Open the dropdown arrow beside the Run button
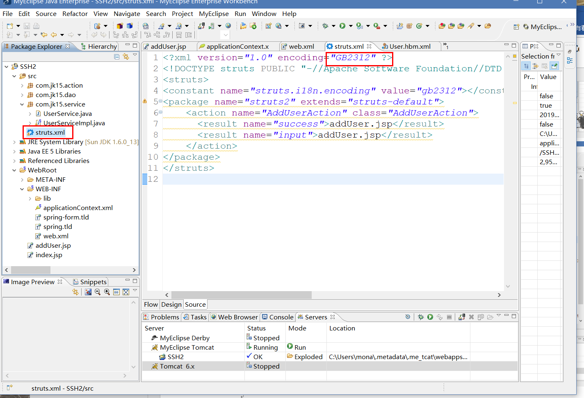584x398 pixels. pos(351,26)
